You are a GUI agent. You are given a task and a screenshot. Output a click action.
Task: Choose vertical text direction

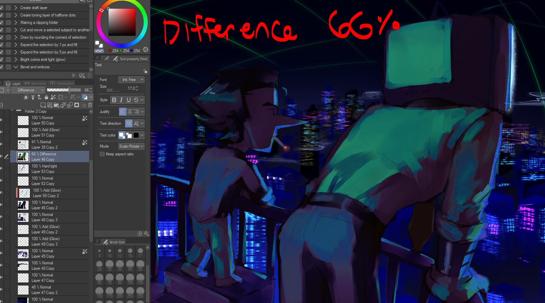click(136, 123)
